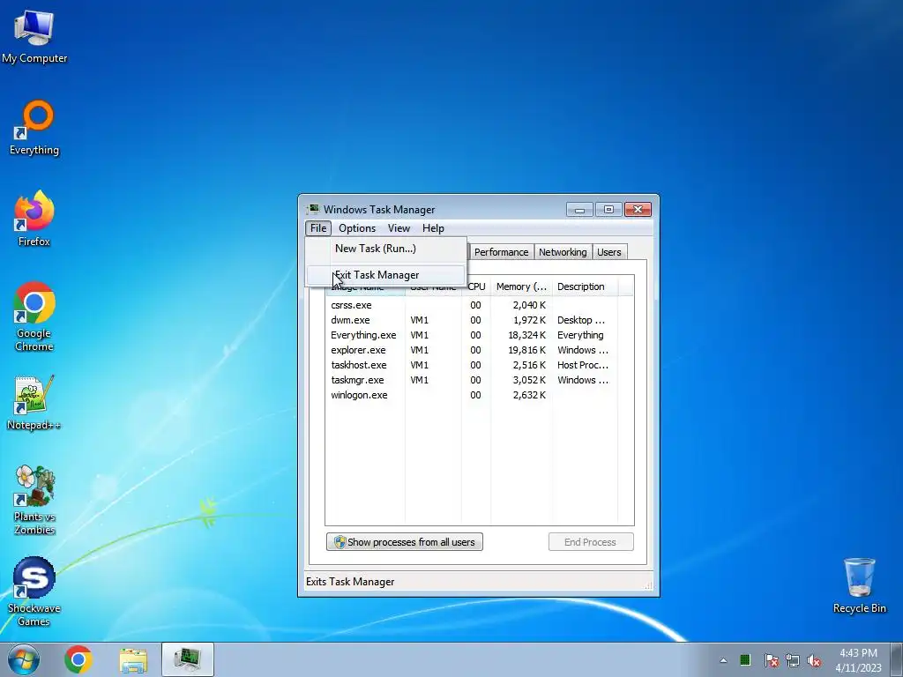This screenshot has height=677, width=903.
Task: Click the muted volume tray icon
Action: click(x=814, y=660)
